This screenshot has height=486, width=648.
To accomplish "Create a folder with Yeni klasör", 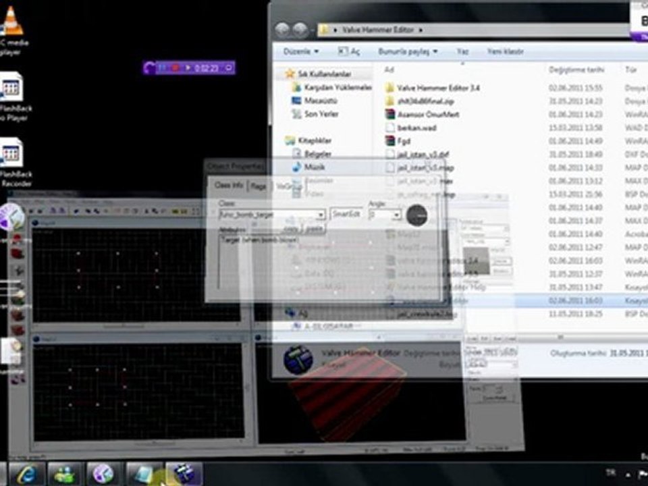I will pos(505,52).
